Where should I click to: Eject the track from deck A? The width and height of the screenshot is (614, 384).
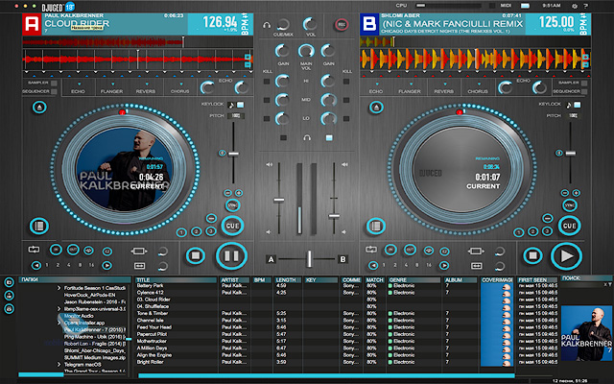coord(39,107)
